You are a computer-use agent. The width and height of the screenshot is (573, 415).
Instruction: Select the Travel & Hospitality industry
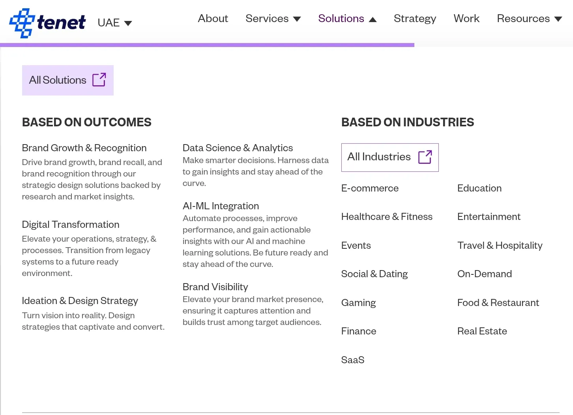pos(500,246)
